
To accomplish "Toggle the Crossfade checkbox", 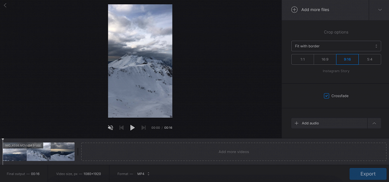I will (x=326, y=96).
